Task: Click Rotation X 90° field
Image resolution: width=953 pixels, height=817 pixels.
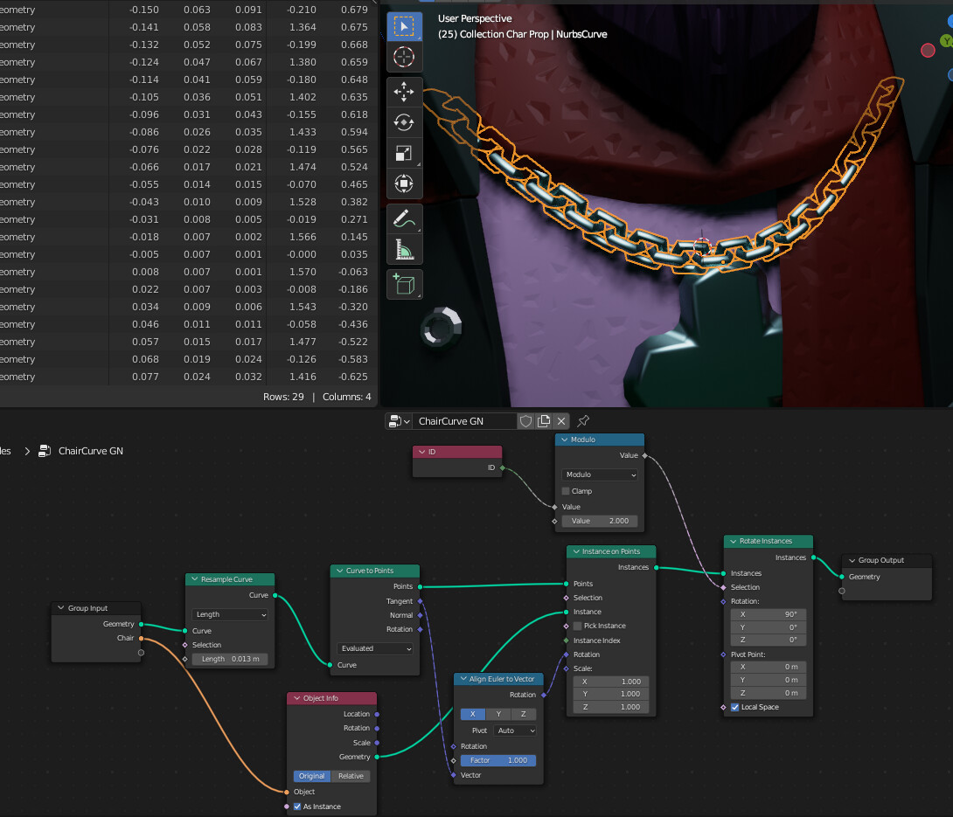Action: click(769, 614)
